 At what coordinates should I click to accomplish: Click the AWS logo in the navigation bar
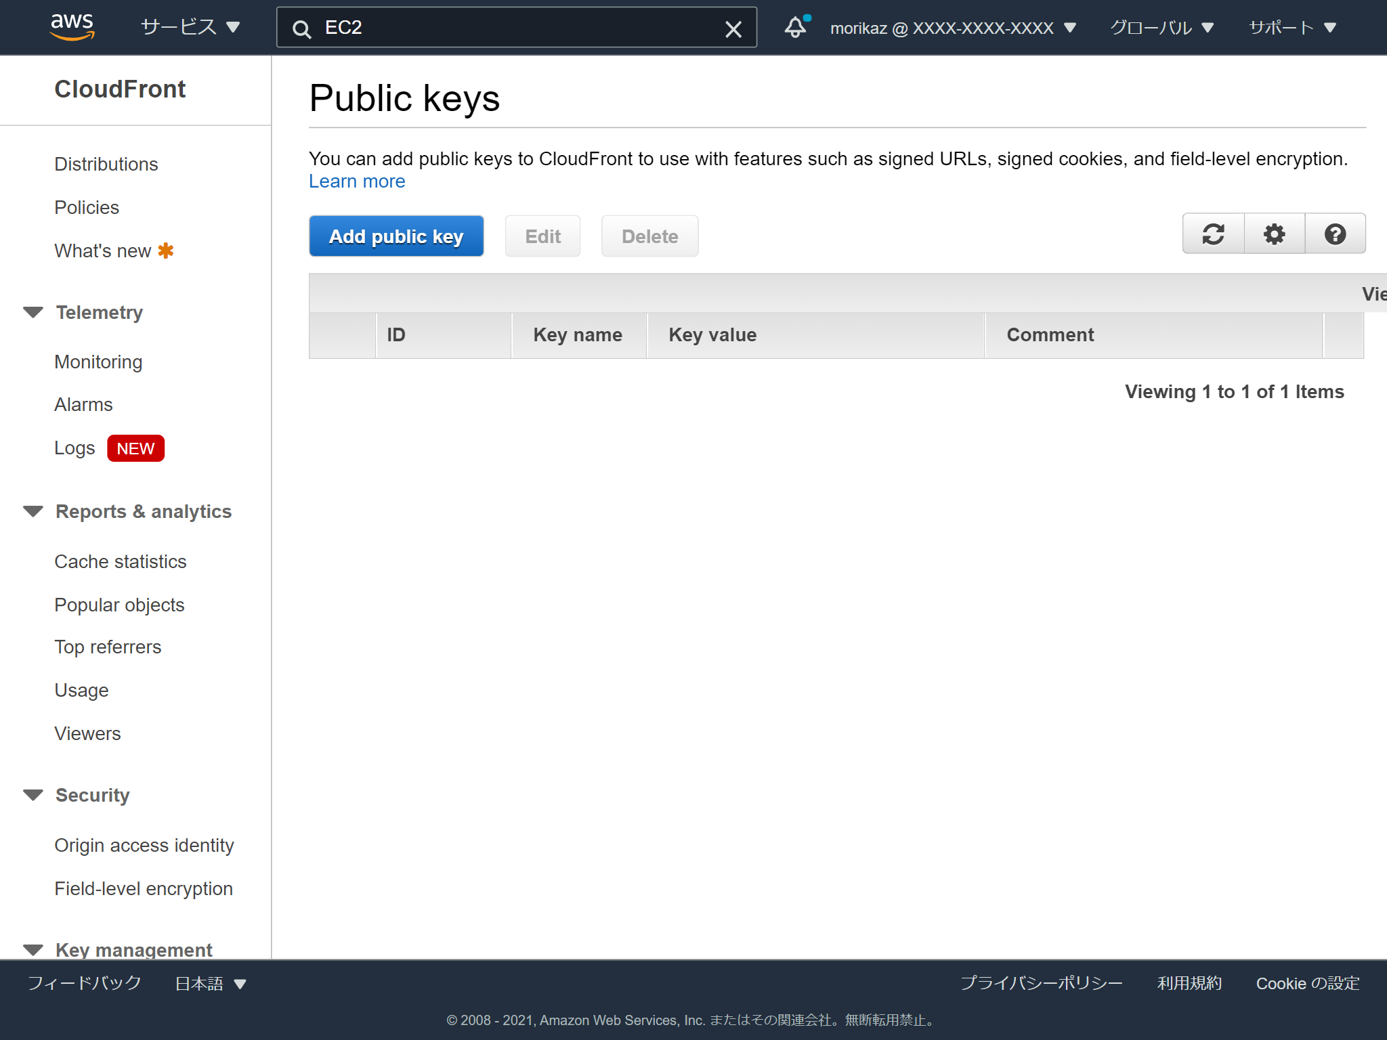(73, 26)
